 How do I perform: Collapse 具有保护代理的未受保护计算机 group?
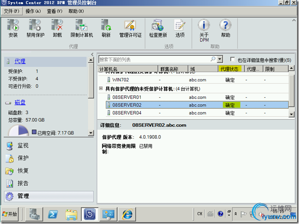click(101, 88)
